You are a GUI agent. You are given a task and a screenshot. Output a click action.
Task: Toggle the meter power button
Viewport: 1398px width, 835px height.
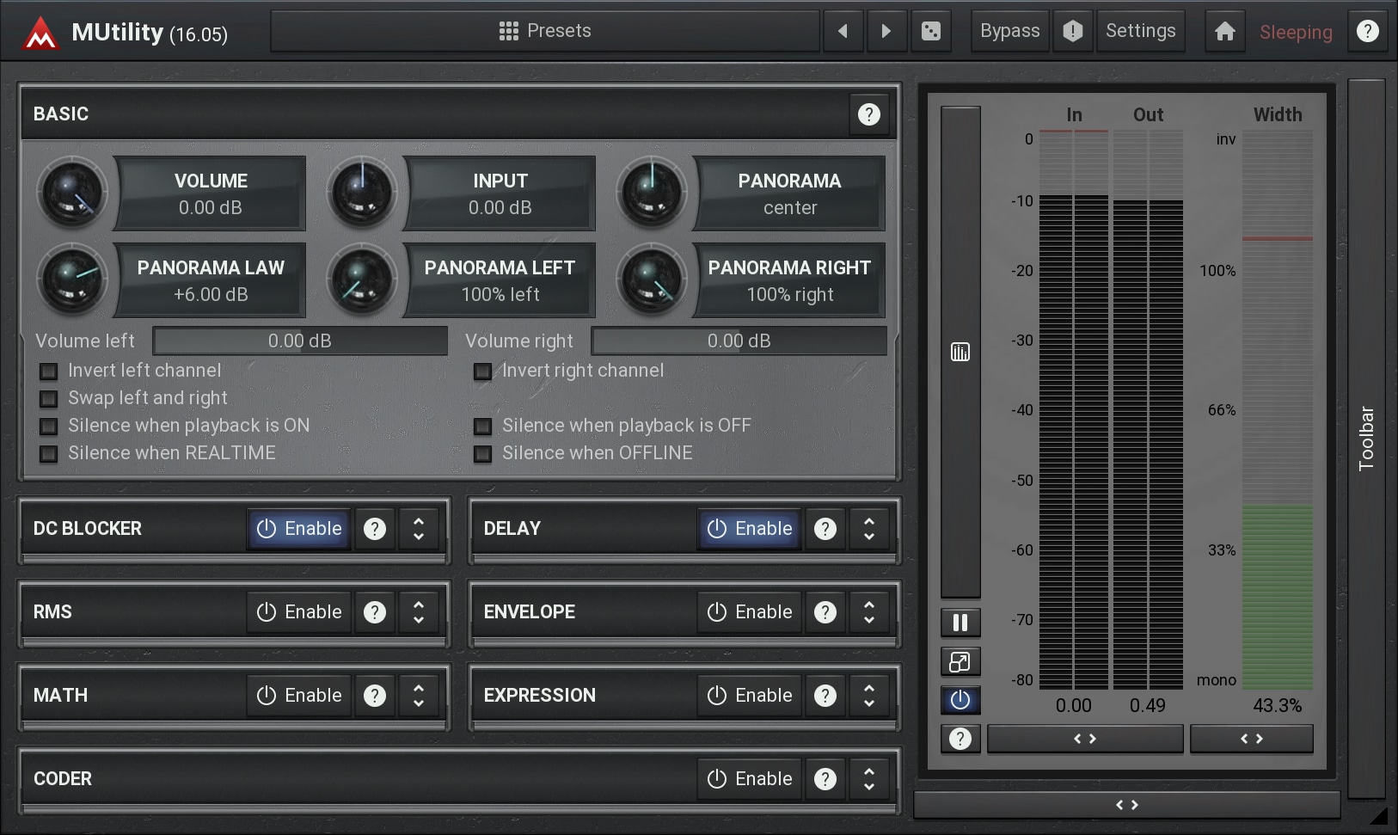[960, 701]
